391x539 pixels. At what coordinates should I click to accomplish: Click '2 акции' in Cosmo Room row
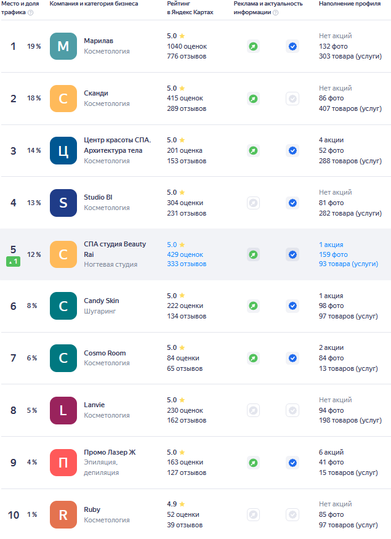[x=331, y=348]
